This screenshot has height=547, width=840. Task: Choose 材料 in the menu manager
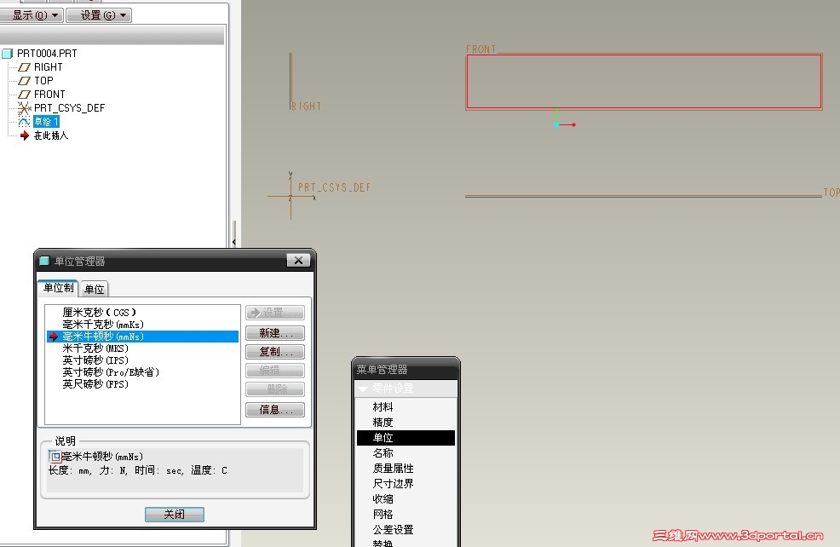(383, 407)
